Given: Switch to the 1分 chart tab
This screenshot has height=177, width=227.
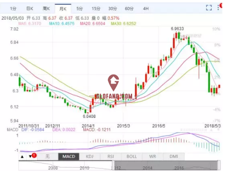Looking at the screenshot, I should [13, 9].
